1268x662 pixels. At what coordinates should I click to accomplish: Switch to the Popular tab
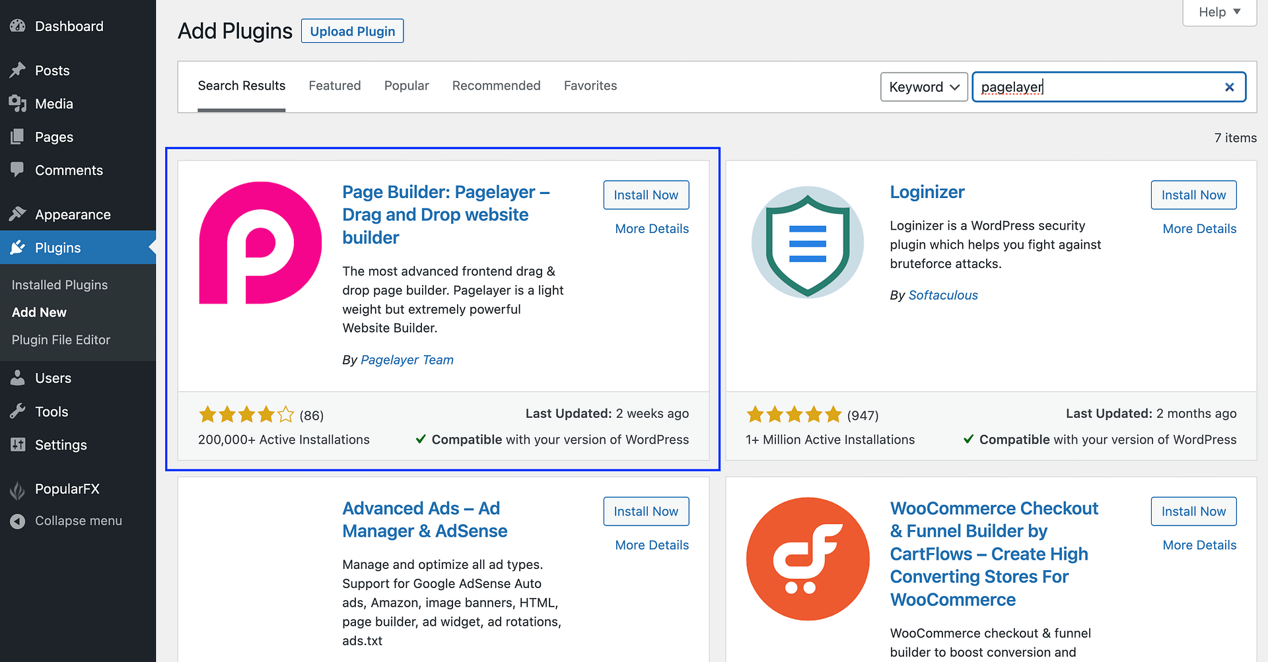pos(406,86)
